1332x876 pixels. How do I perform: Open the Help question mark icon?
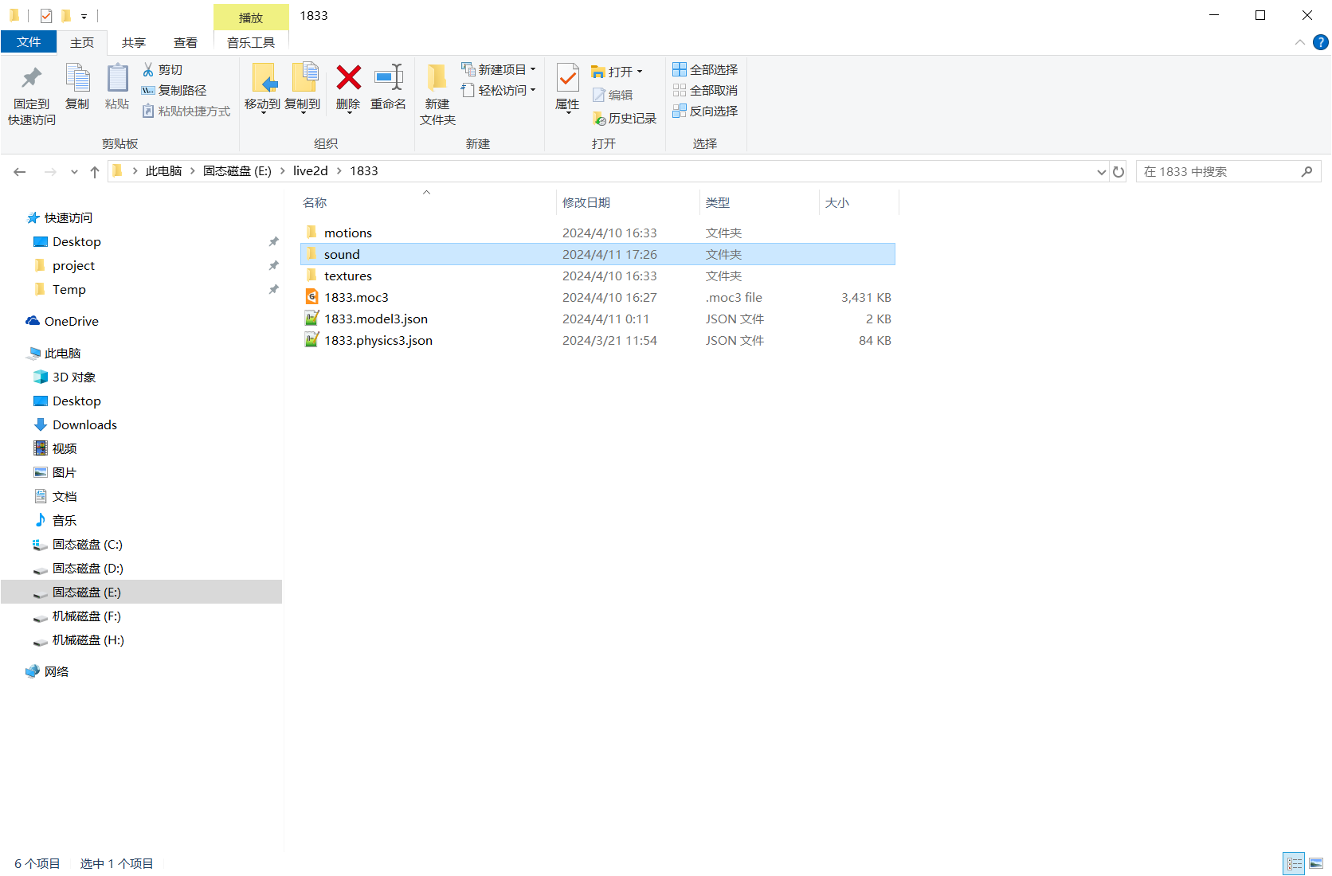point(1320,42)
